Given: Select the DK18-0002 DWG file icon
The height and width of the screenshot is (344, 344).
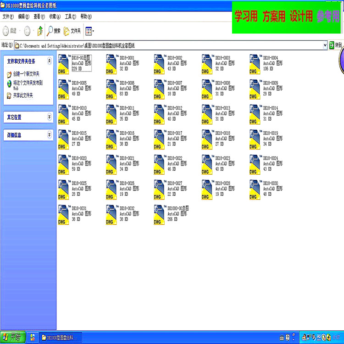Looking at the screenshot, I should (x=159, y=64).
